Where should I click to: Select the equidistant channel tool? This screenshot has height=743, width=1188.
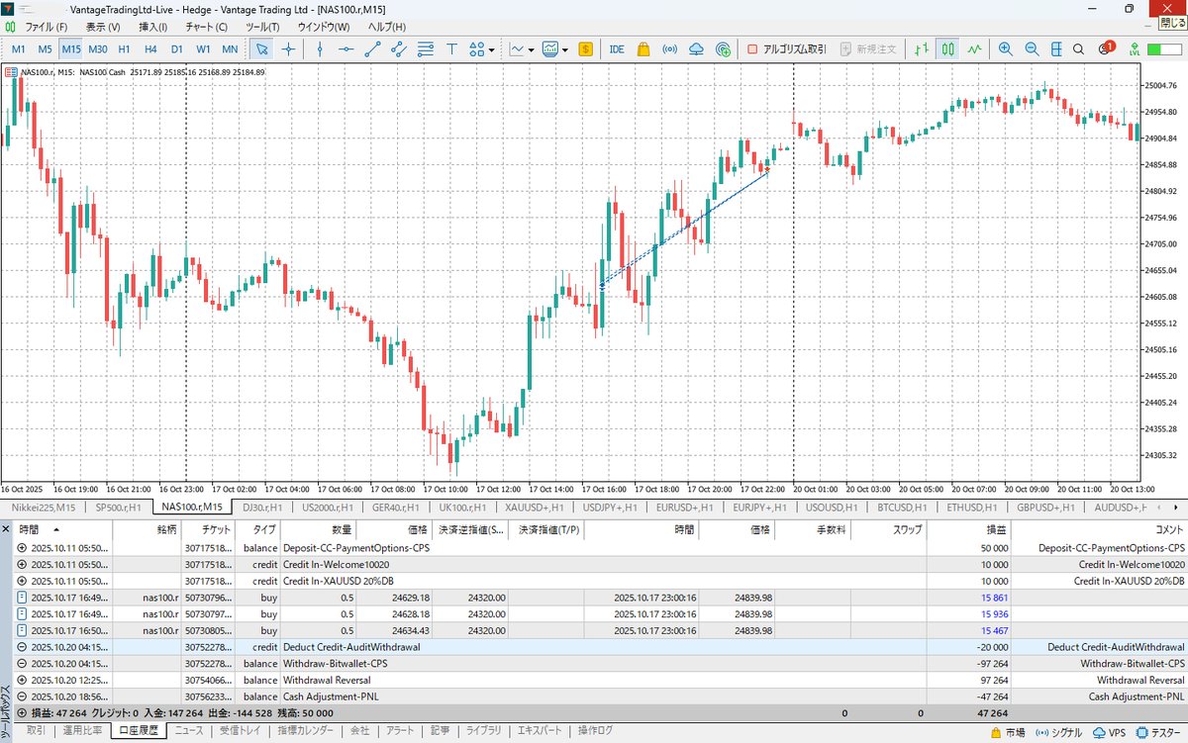coord(399,48)
